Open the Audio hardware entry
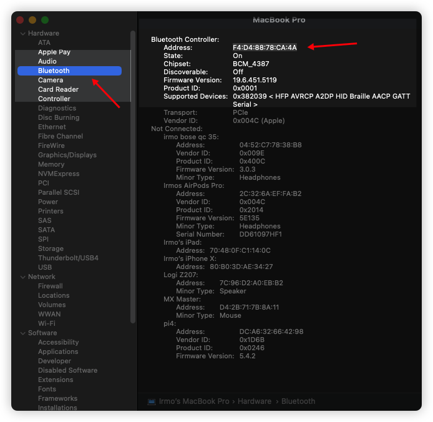 [x=47, y=61]
